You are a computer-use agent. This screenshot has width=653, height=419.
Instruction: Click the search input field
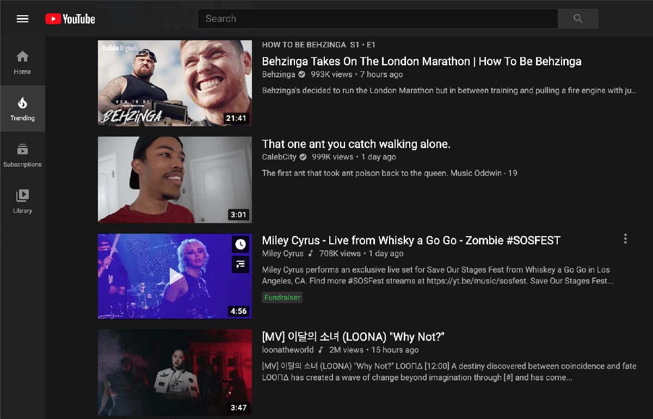[x=378, y=19]
